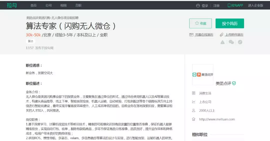Click the 算法 tag label
This screenshot has height=141, width=270.
point(31,41)
